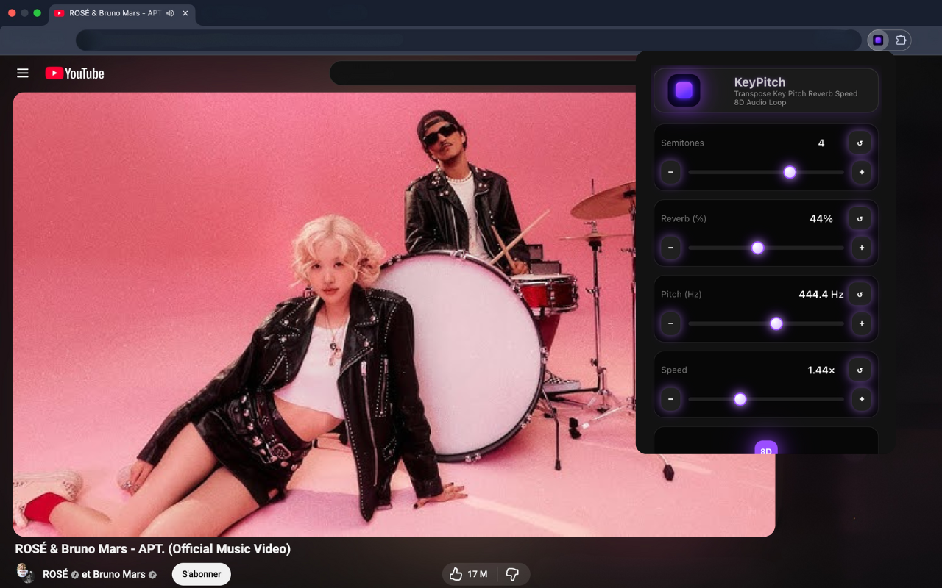Open the browser extensions puzzle icon
Viewport: 942px width, 588px height.
(x=902, y=40)
